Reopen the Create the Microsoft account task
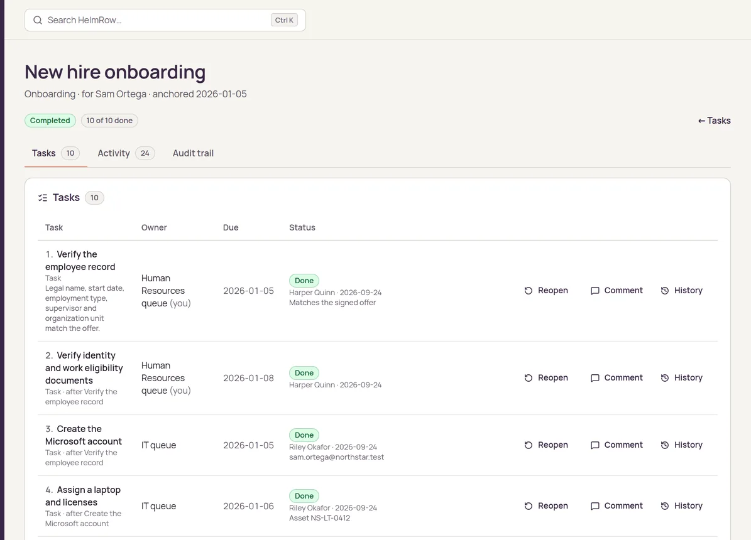The image size is (751, 540). click(x=546, y=445)
